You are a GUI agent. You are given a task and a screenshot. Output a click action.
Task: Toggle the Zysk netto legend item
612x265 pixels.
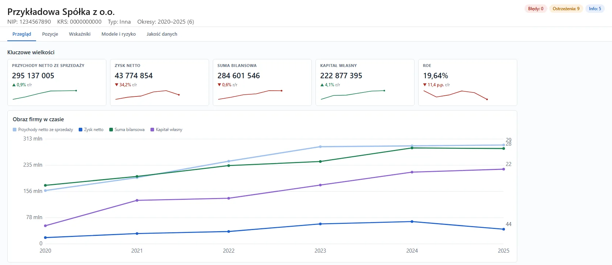[91, 130]
